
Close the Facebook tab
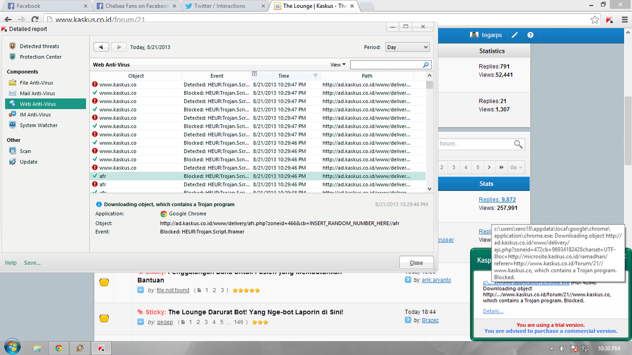point(85,6)
